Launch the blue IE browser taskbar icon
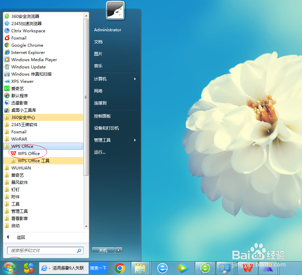302x275 pixels. (163, 268)
